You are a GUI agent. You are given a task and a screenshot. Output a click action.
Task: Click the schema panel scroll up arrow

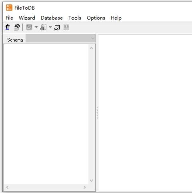(91, 48)
